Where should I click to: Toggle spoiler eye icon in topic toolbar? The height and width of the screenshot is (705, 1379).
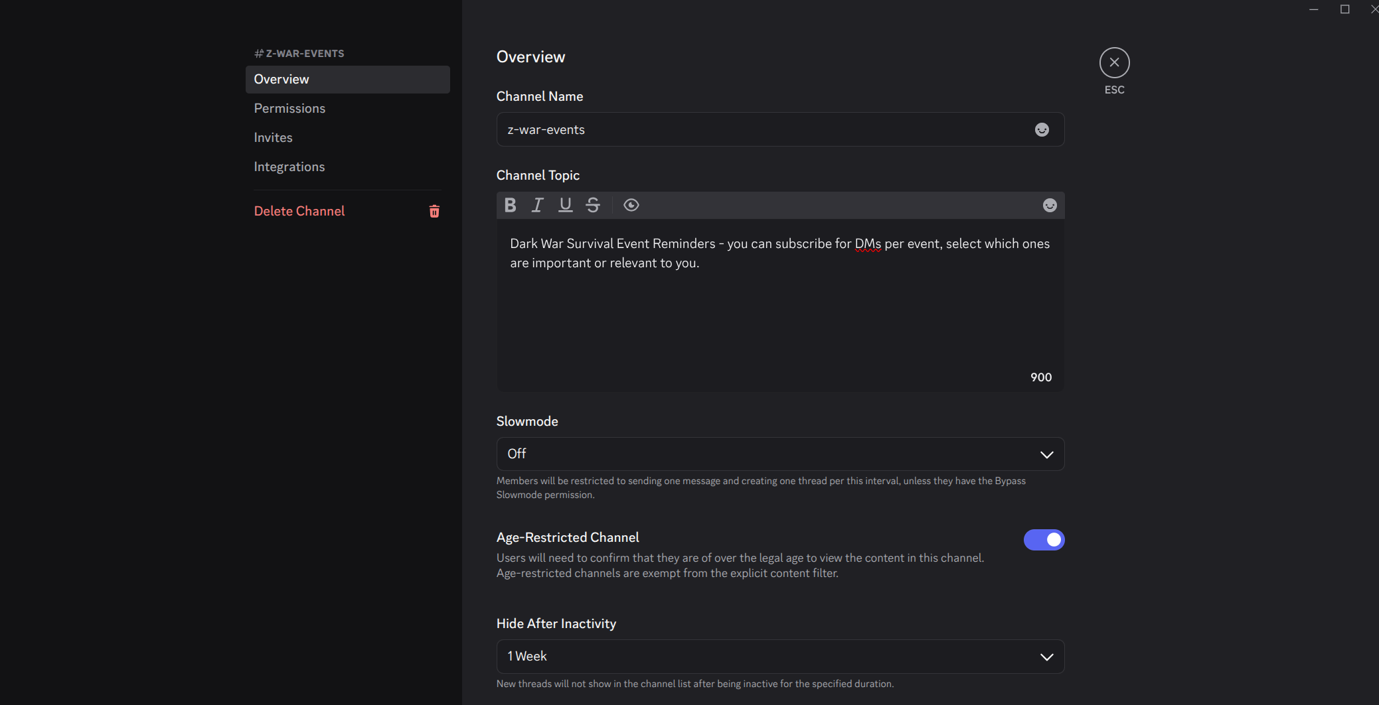(631, 205)
